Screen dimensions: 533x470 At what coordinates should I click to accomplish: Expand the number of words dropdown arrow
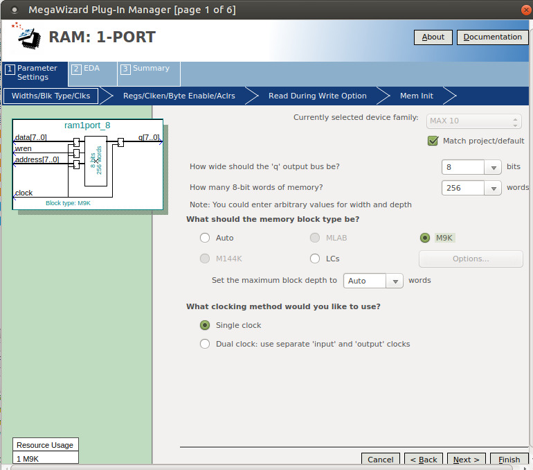494,188
